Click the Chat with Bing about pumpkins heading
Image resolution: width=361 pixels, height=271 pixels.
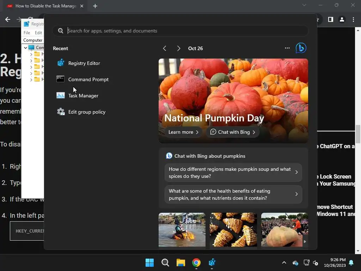(x=210, y=156)
